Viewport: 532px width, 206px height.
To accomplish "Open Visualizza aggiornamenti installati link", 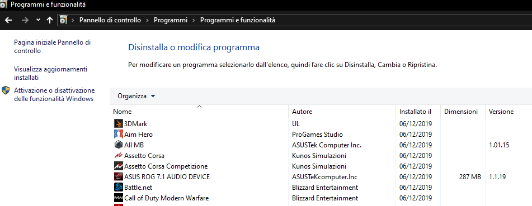I will tap(50, 73).
